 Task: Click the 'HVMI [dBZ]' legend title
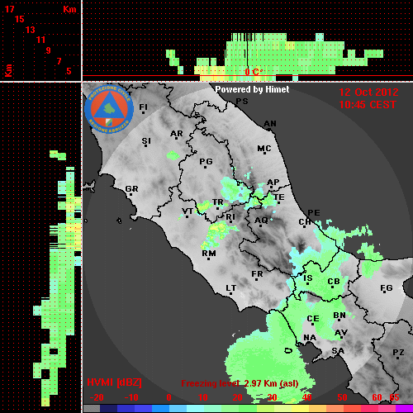coord(114,382)
